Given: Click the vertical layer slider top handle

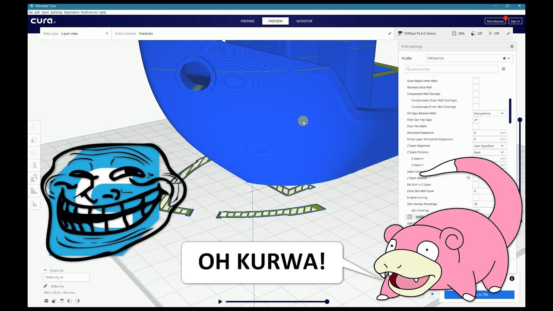Looking at the screenshot, I should [x=520, y=120].
